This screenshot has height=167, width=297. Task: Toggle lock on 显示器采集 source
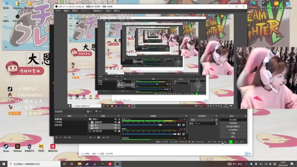pyautogui.click(x=119, y=131)
